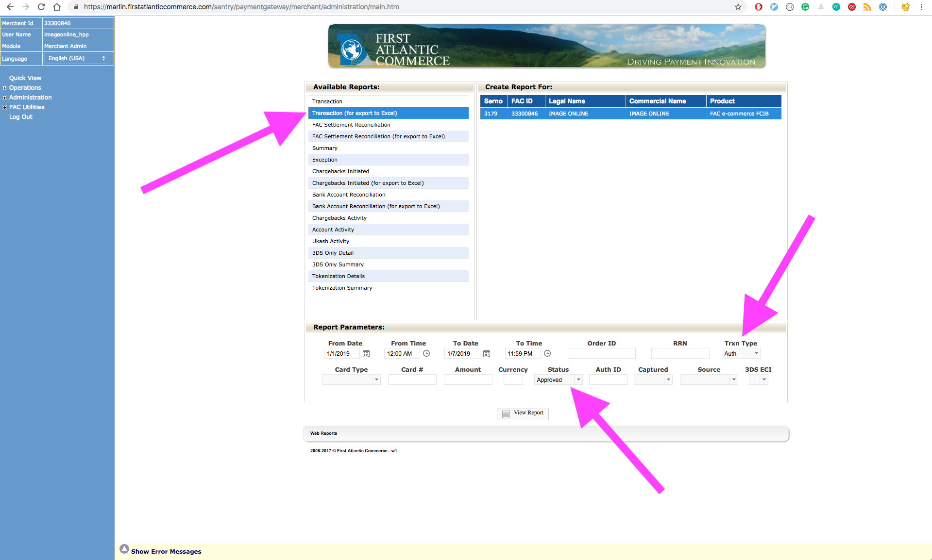Reload the page

41,7
